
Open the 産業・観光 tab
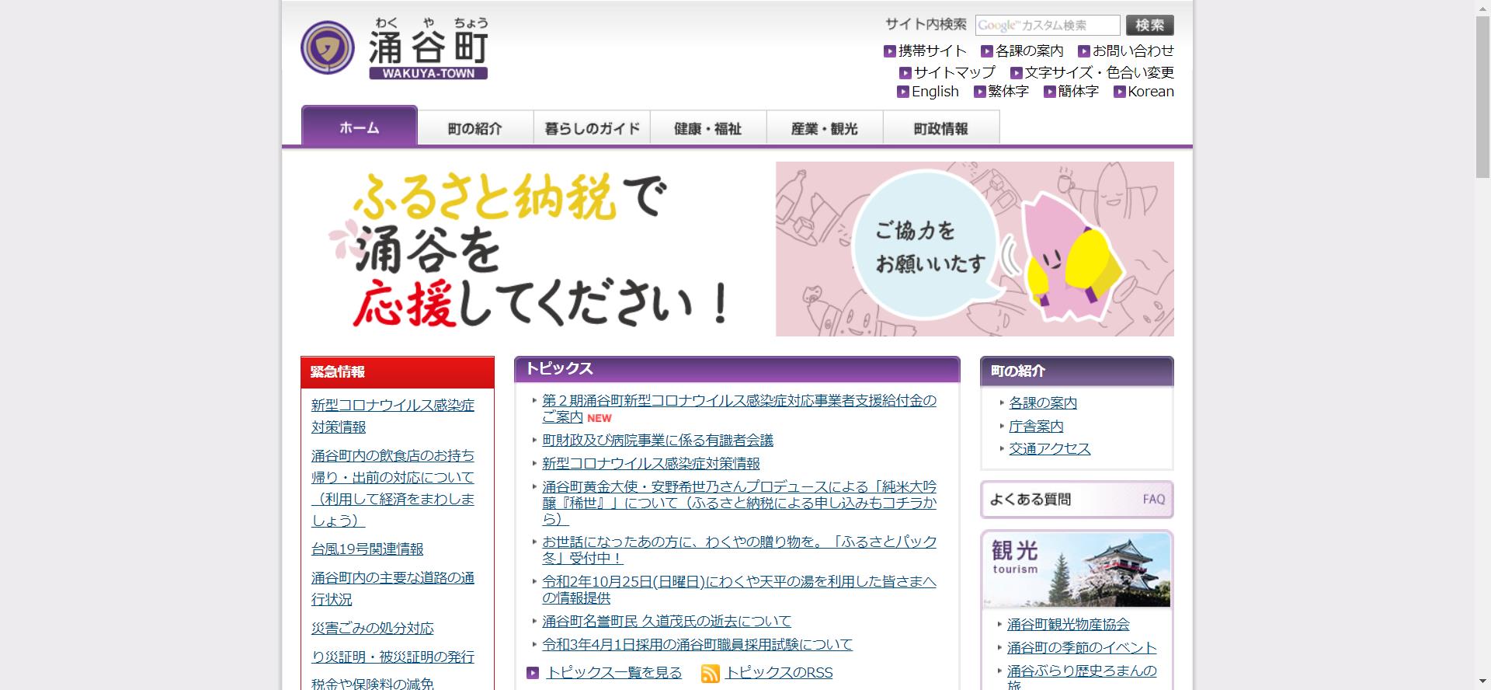(x=825, y=128)
